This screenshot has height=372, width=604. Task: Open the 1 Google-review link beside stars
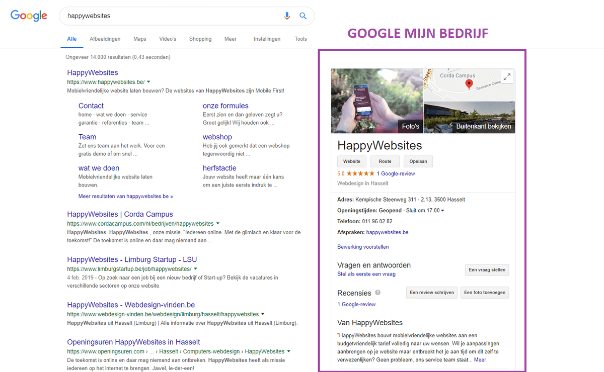pos(396,173)
